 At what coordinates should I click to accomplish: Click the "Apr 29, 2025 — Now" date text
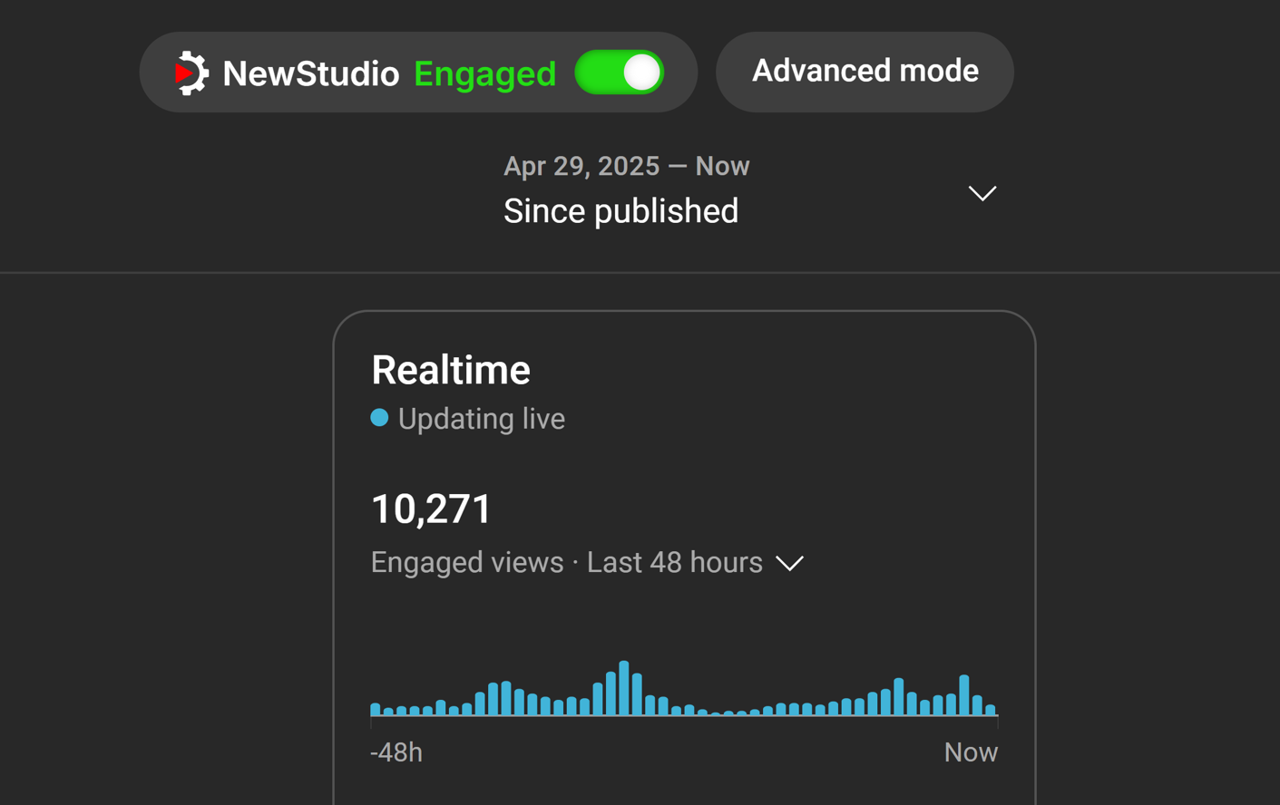click(626, 166)
